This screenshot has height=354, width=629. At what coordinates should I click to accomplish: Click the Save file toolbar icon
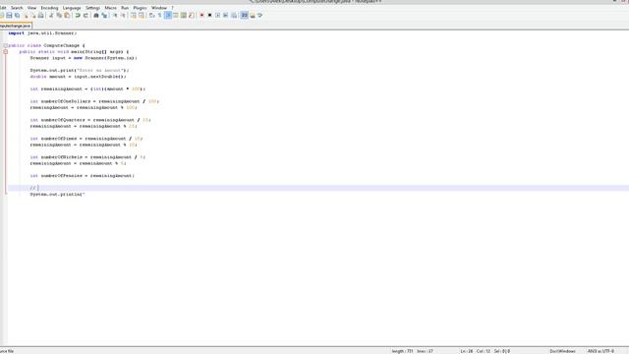pyautogui.click(x=9, y=16)
